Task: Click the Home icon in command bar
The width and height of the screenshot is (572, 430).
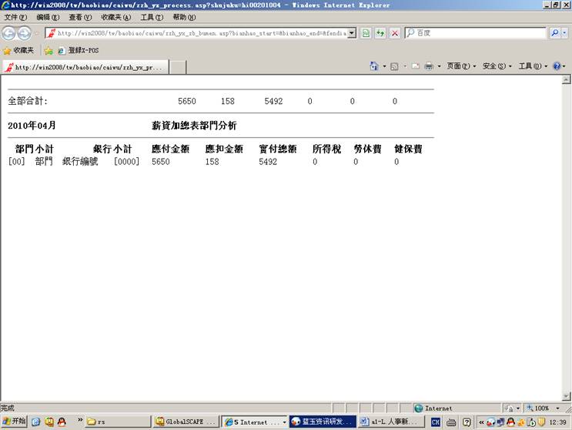Action: (x=374, y=66)
